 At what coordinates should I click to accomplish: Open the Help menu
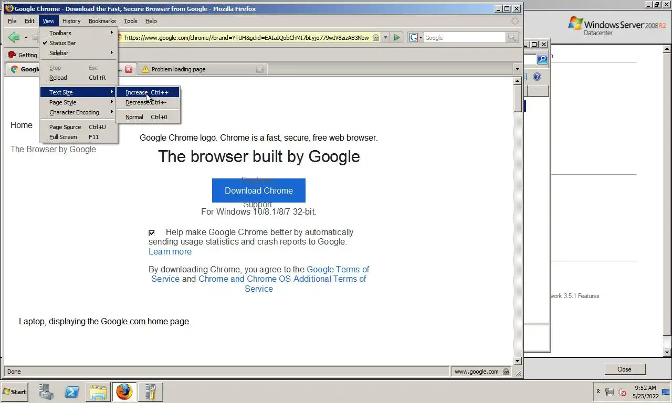(151, 21)
